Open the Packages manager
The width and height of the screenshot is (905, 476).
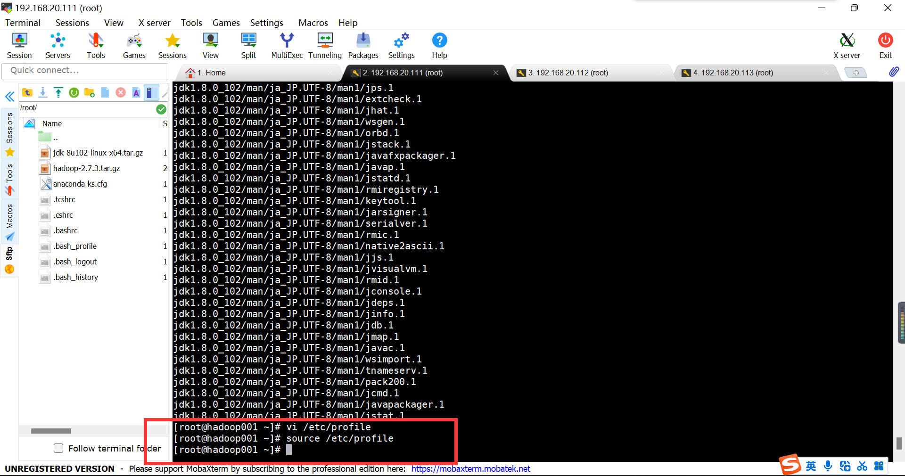tap(363, 46)
